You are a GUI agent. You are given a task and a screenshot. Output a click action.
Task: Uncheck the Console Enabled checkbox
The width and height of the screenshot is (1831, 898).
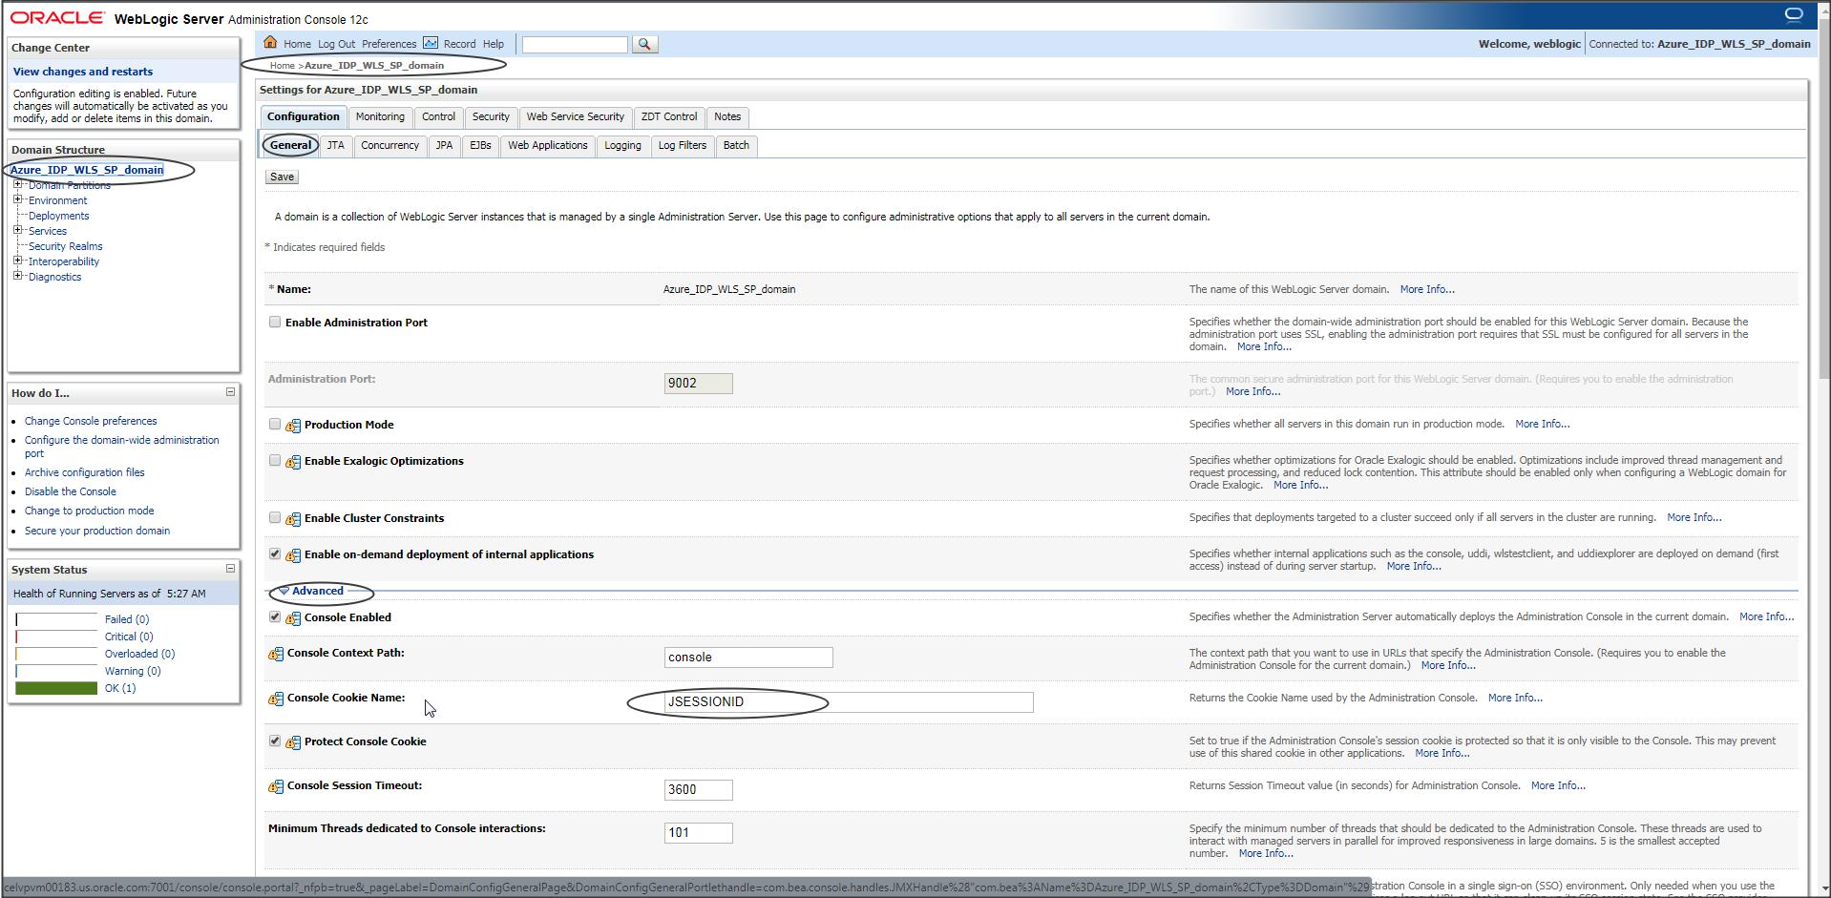click(275, 617)
